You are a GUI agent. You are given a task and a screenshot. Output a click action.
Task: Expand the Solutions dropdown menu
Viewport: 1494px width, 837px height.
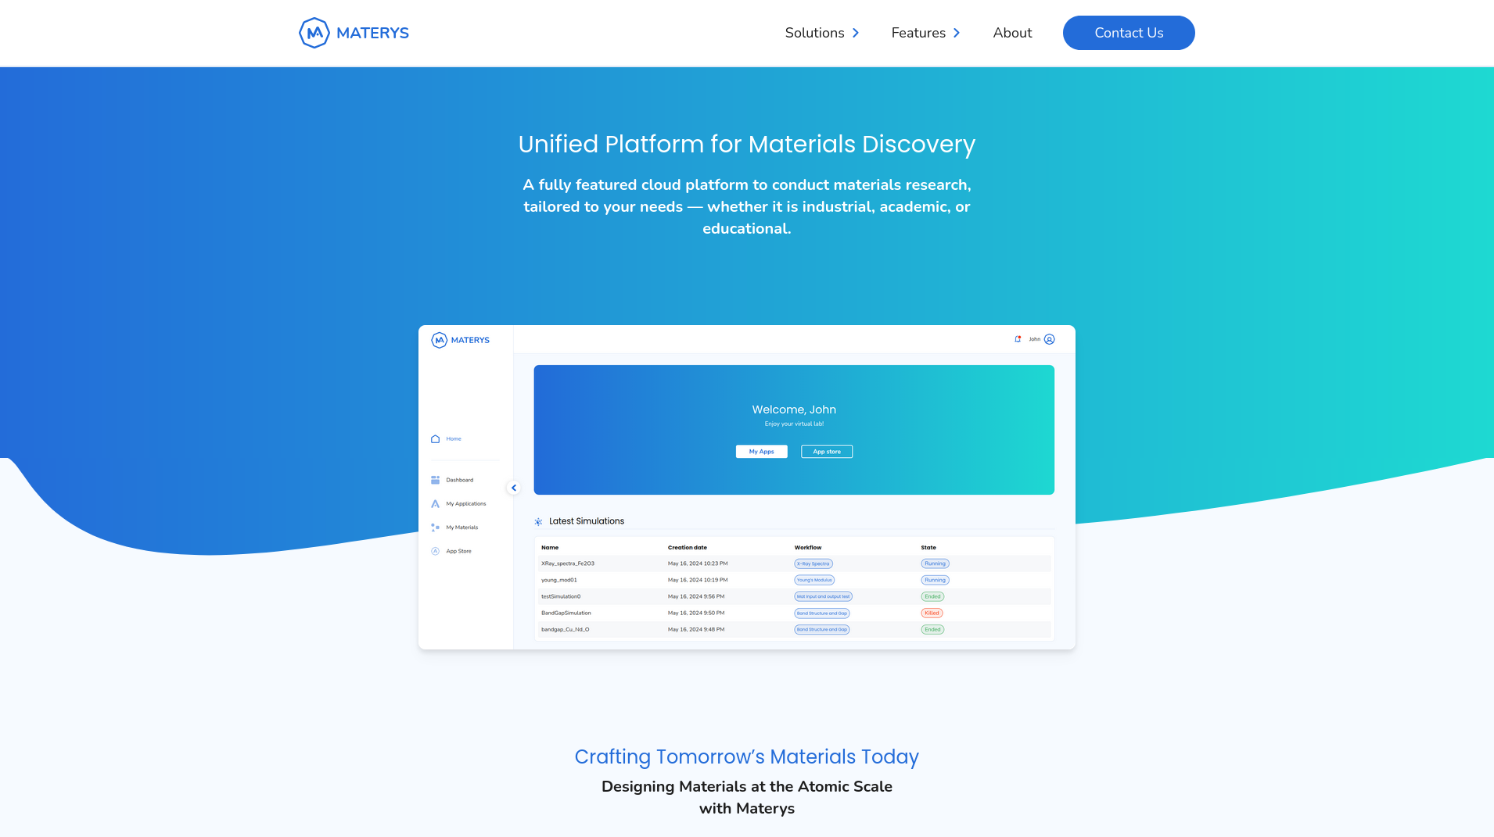[x=822, y=33]
